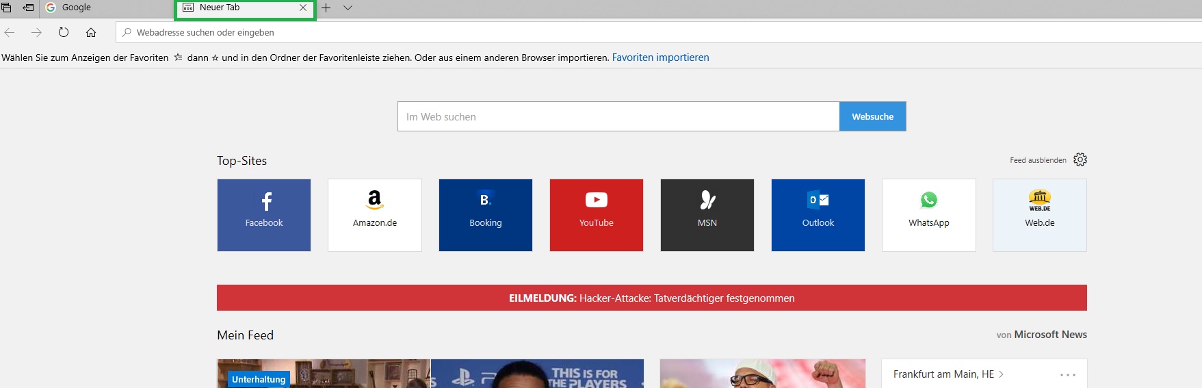Go back with the back arrow
Image resolution: width=1202 pixels, height=388 pixels.
(10, 32)
